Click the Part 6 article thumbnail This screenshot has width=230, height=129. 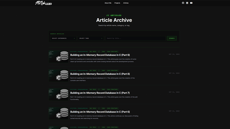58,113
